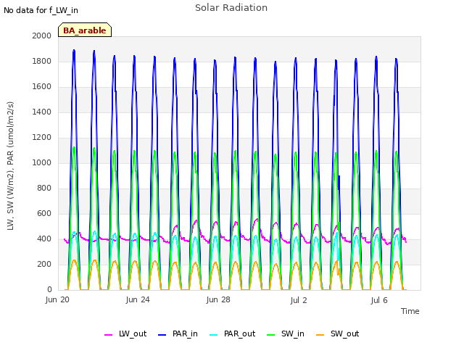Image resolution: width=464 pixels, height=348 pixels.
Task: Click the 1600 y-axis tick label
Action: (x=42, y=87)
